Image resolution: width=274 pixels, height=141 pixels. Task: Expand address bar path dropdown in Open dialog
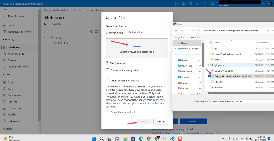(x=268, y=30)
